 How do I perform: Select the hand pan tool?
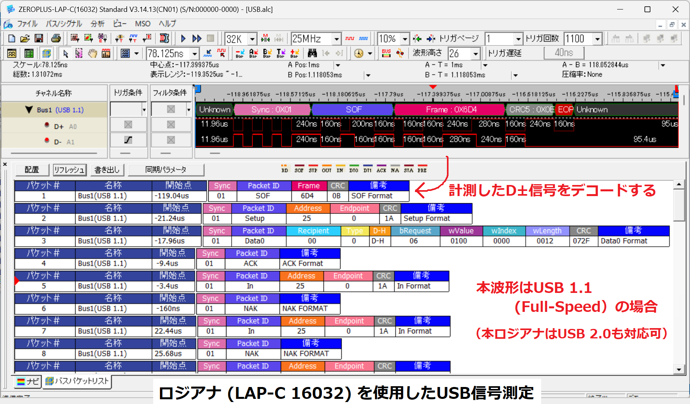pyautogui.click(x=92, y=53)
